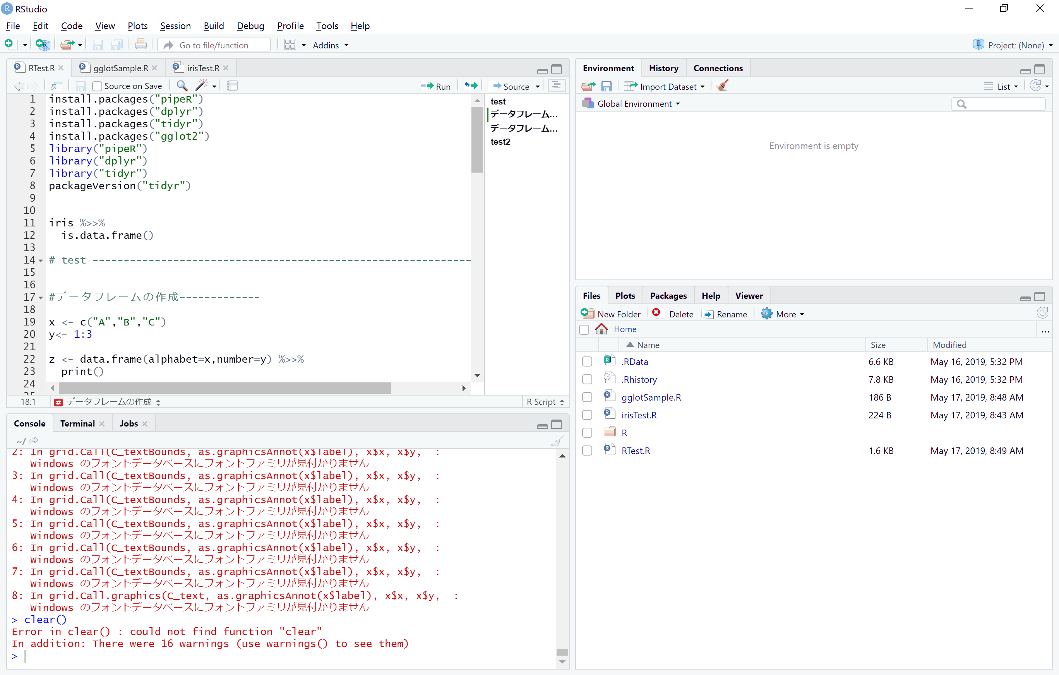Enable Source on Save
The height and width of the screenshot is (675, 1059).
click(x=97, y=86)
